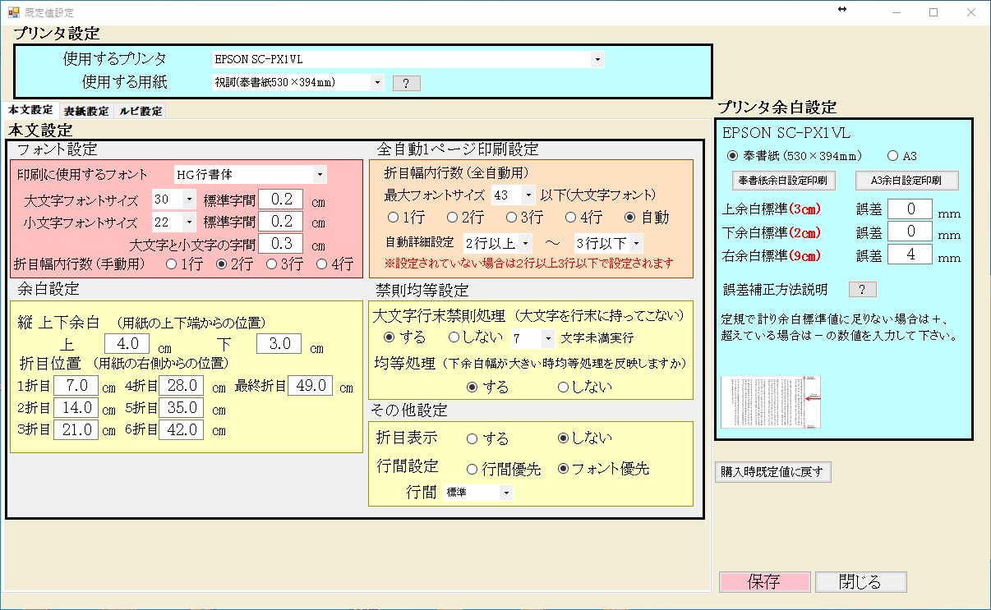Switch to 表紙設定 tab

click(x=87, y=111)
